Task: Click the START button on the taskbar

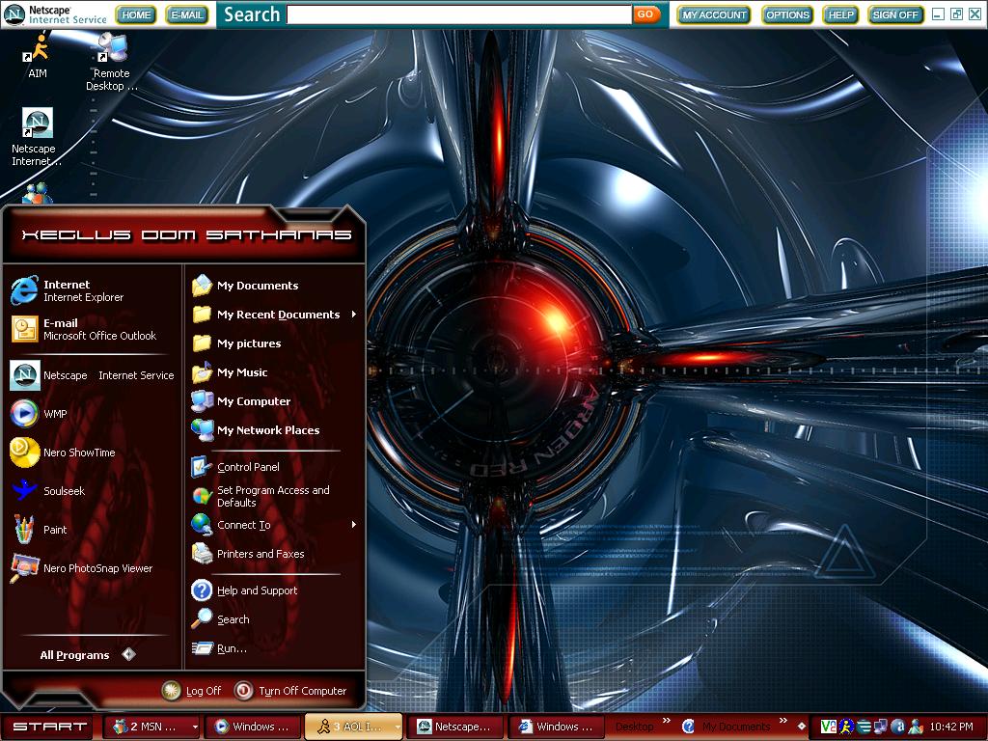Action: 49,727
